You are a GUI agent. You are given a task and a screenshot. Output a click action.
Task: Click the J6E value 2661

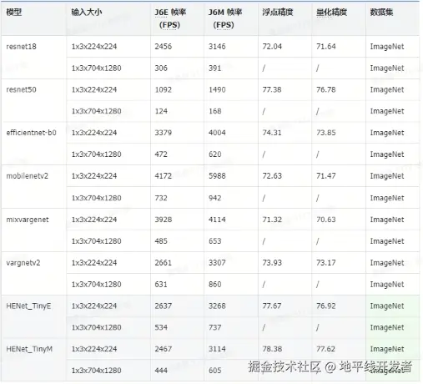(164, 263)
